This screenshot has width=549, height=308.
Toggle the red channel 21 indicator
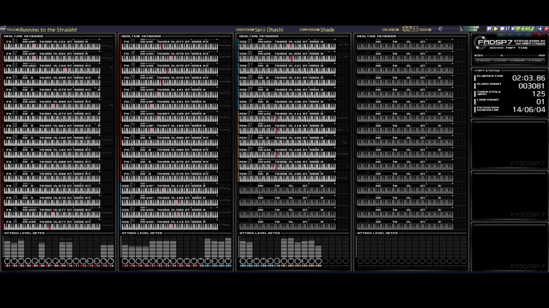click(x=152, y=266)
